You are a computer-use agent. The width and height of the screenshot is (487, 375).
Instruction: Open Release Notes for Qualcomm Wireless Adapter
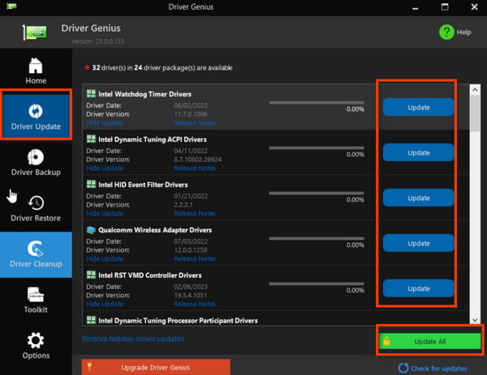click(x=195, y=258)
